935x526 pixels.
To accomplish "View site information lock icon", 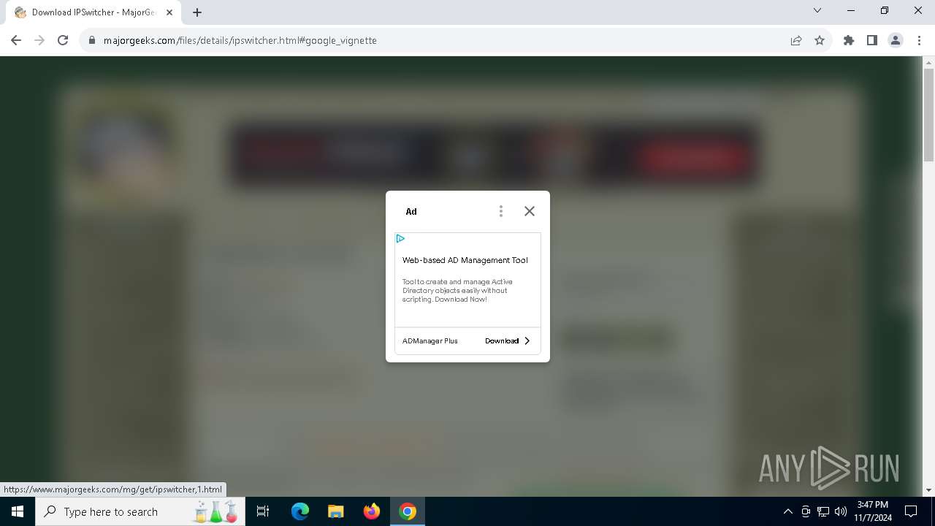I will [92, 40].
